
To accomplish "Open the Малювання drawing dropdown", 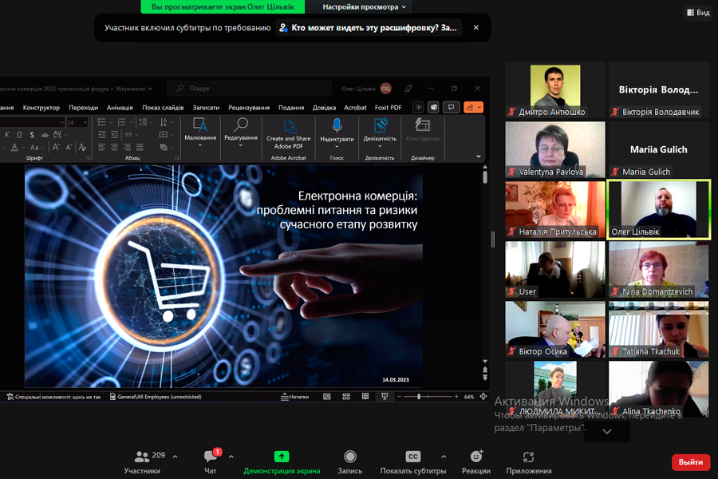I will [200, 138].
